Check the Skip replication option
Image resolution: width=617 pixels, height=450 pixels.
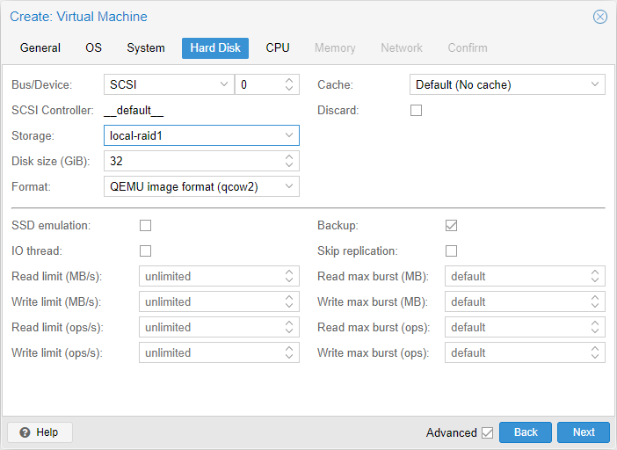(x=452, y=251)
